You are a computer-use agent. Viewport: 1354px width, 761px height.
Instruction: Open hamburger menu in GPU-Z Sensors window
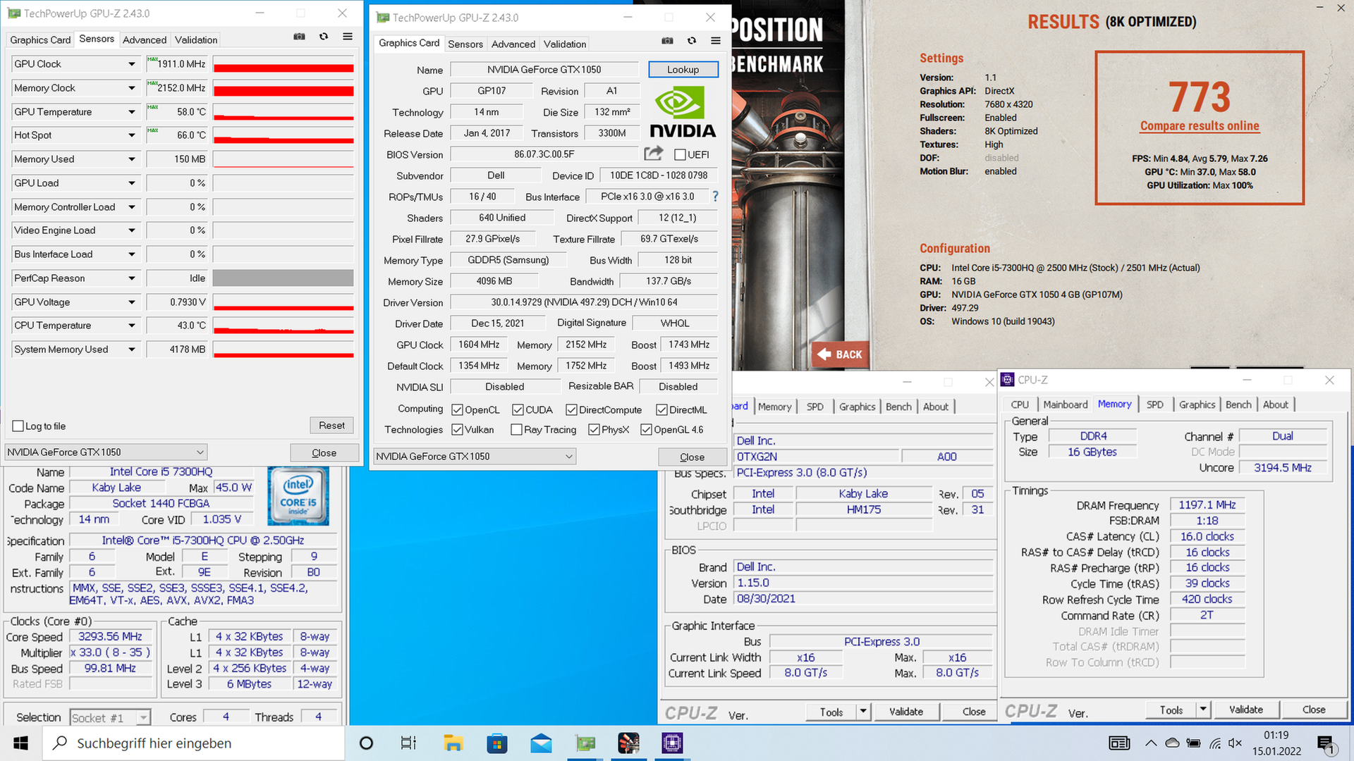(x=348, y=37)
